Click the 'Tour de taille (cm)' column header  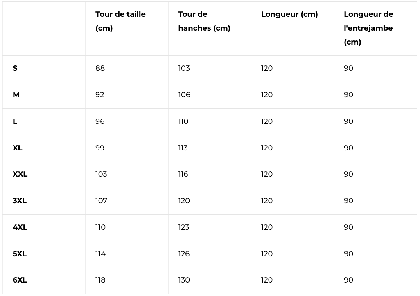point(120,21)
